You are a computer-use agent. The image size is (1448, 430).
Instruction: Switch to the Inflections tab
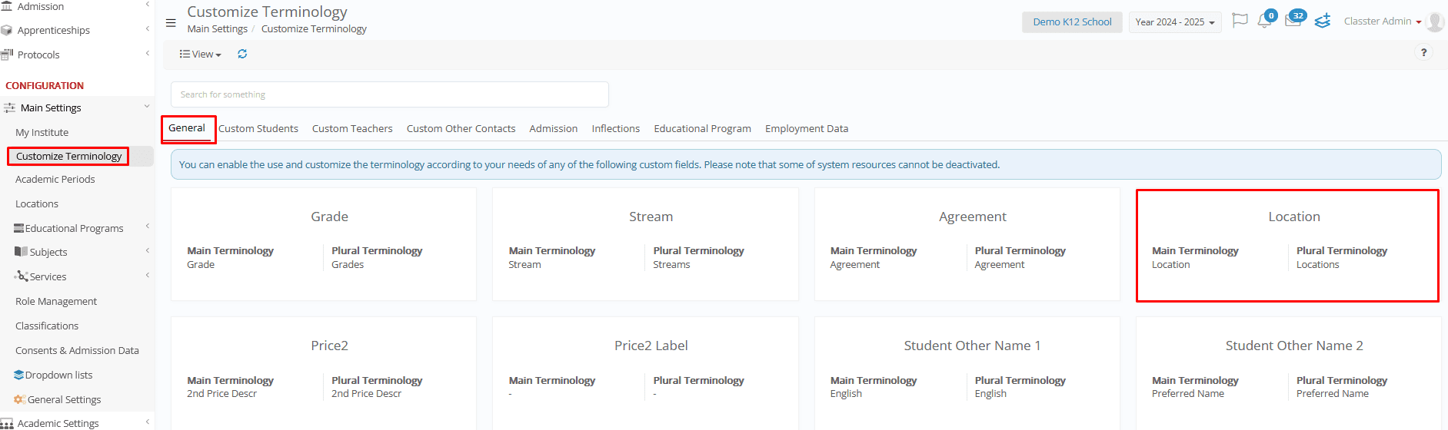[x=615, y=128]
